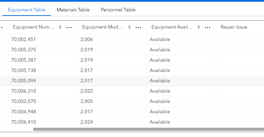
Task: Click Available in row 70,004,948
Action: pos(181,112)
